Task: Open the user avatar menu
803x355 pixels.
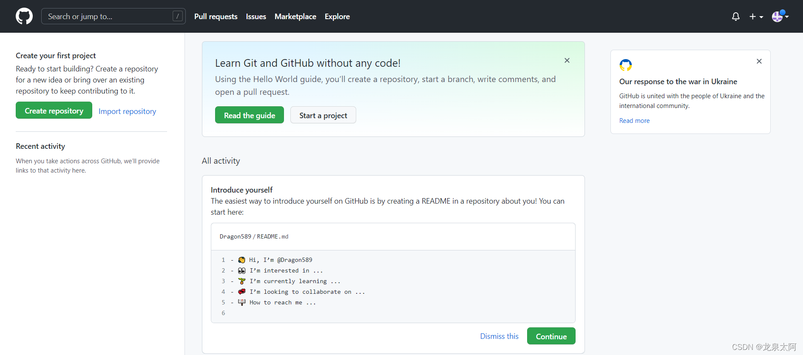Action: tap(780, 16)
